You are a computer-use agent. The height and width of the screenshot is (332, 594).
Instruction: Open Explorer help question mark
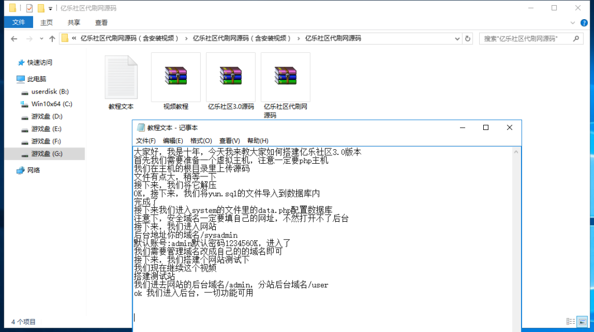[x=584, y=23]
